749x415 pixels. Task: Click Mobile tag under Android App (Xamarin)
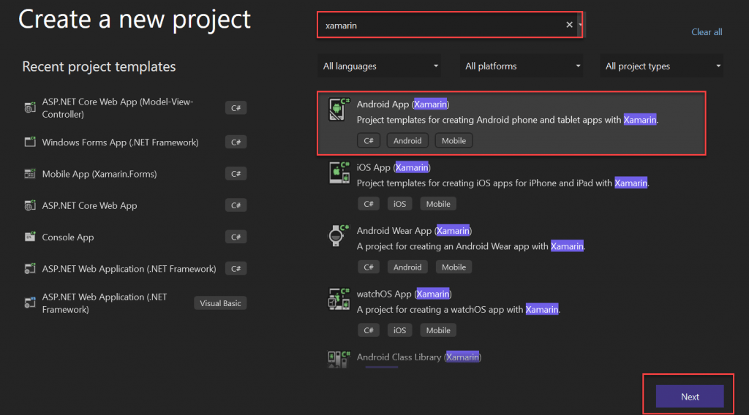click(x=453, y=141)
